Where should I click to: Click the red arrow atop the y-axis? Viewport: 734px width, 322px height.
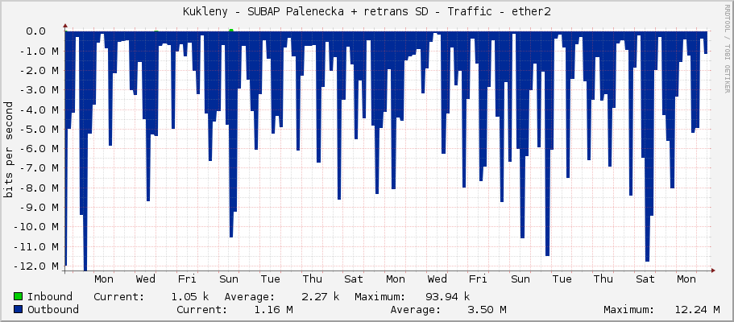tap(65, 27)
